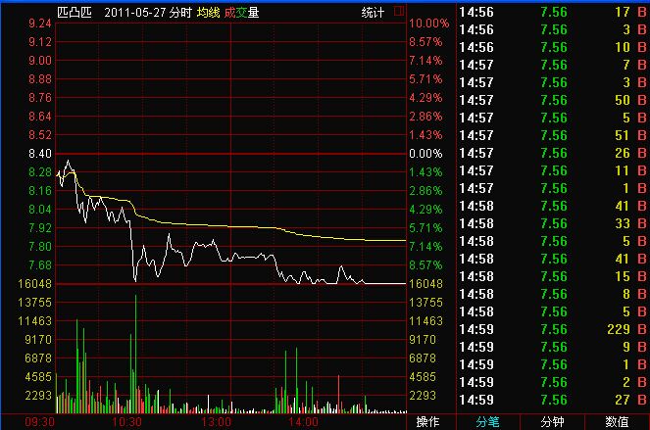
Task: Click the 成交量 legend label
Action: (242, 12)
